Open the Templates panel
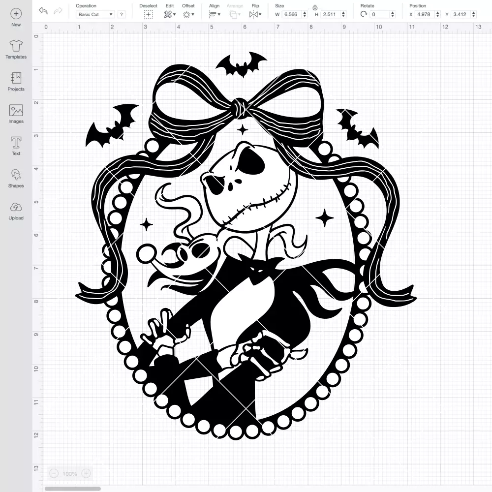The height and width of the screenshot is (492, 492). [16, 50]
